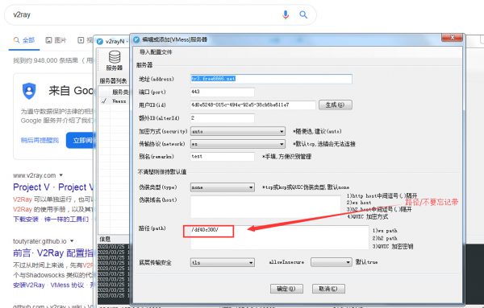Viewport: 484px width, 308px height.
Task: Click the 确定(O) confirm button
Action: coord(286,289)
